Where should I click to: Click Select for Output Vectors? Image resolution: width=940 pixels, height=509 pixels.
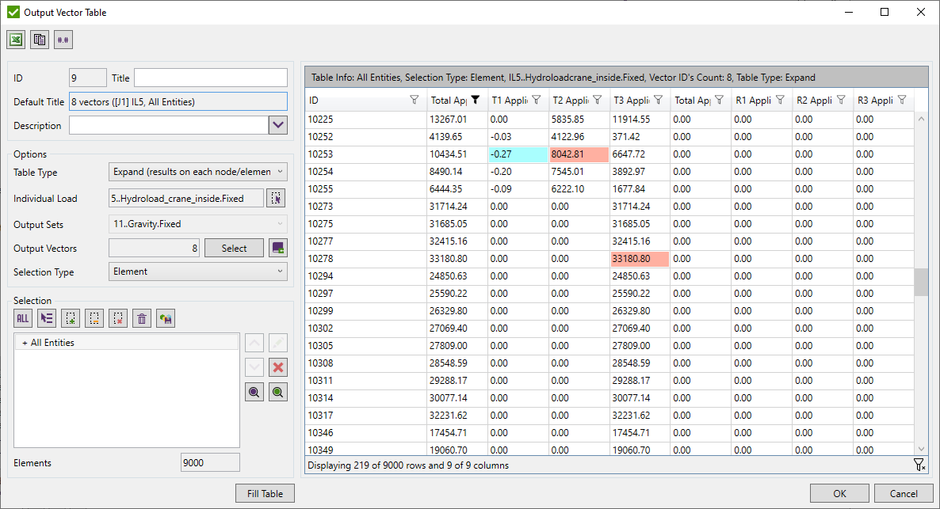pyautogui.click(x=234, y=248)
